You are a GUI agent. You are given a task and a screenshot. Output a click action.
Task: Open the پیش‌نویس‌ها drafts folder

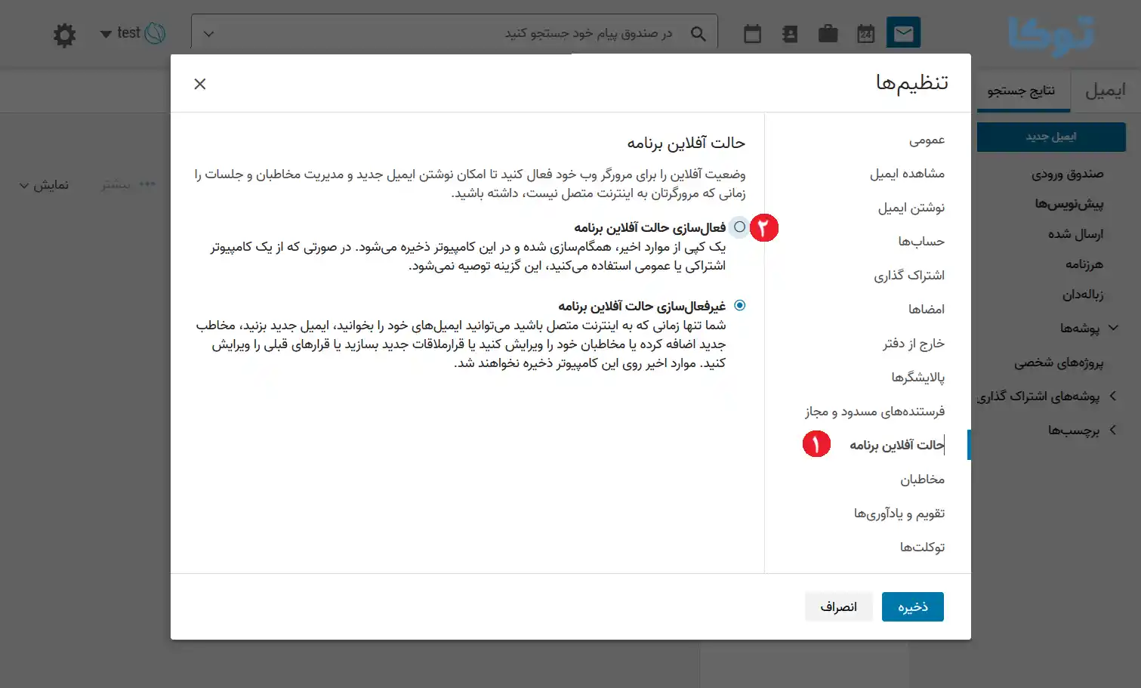[1069, 204]
